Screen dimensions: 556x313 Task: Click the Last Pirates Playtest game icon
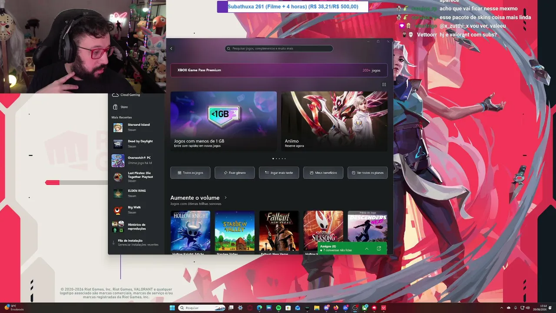[118, 177]
